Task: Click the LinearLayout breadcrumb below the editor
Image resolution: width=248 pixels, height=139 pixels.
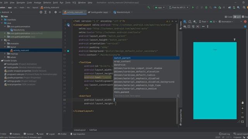Action: coord(80,130)
